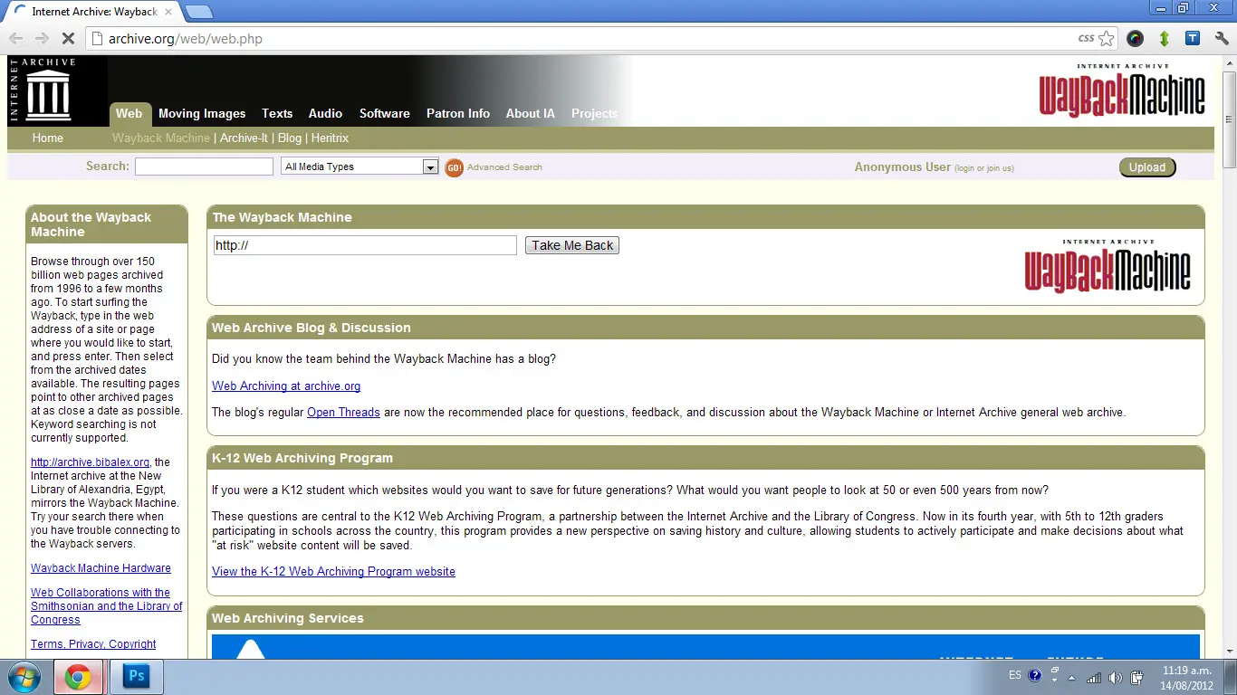Click the Home link

[48, 138]
